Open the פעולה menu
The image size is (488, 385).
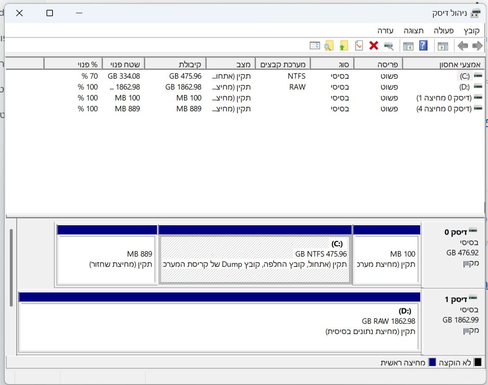point(444,31)
